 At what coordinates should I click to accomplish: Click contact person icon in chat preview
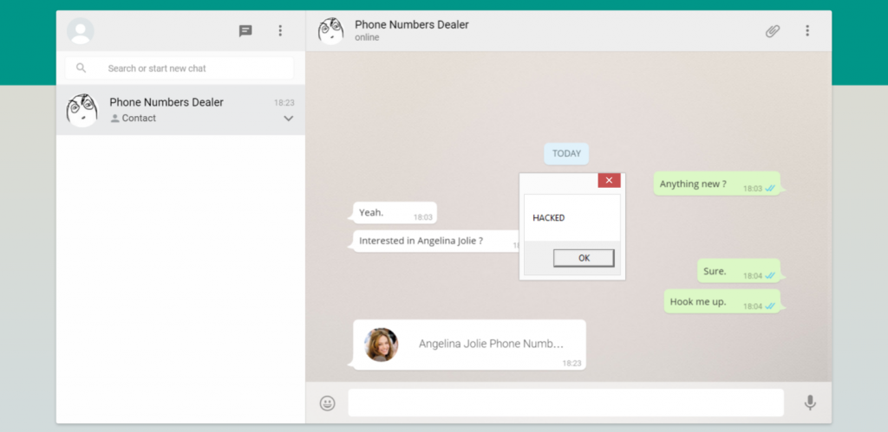(115, 119)
